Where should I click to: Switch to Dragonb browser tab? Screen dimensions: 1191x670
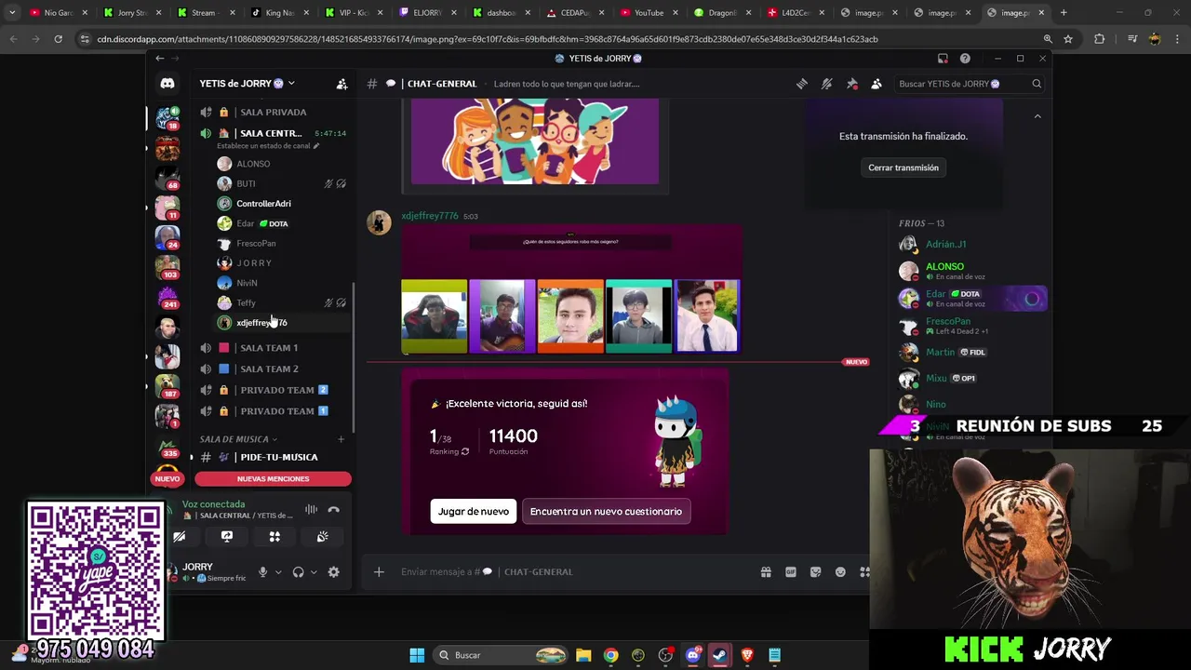coord(722,13)
